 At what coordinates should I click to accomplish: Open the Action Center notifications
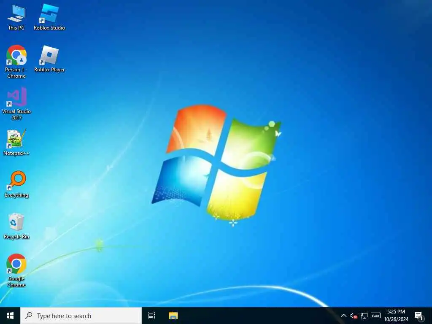click(x=419, y=316)
